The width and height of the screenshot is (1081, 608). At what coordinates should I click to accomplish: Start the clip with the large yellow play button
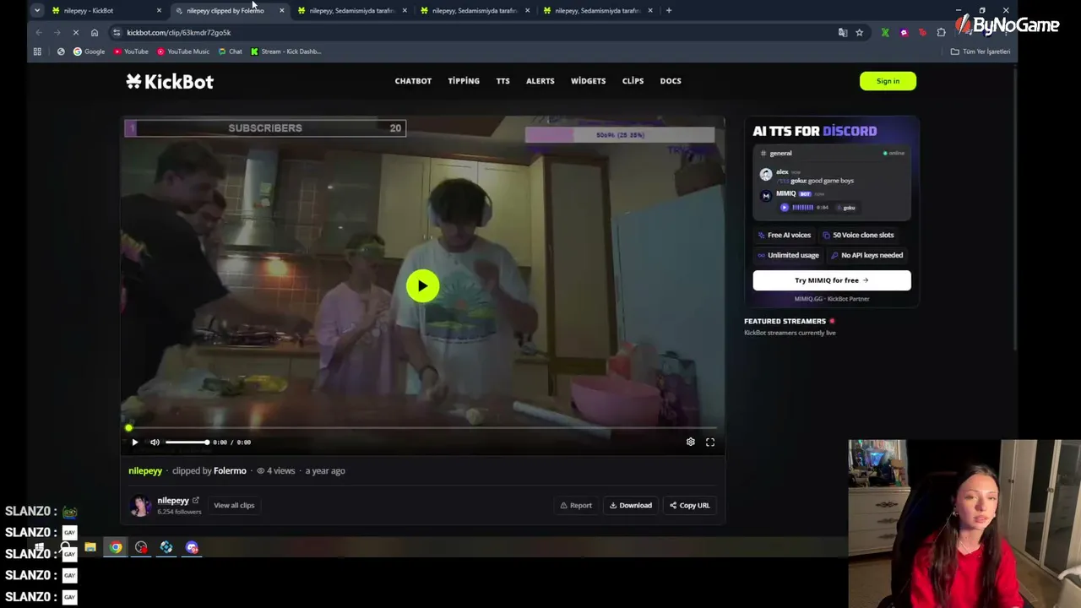click(x=422, y=285)
